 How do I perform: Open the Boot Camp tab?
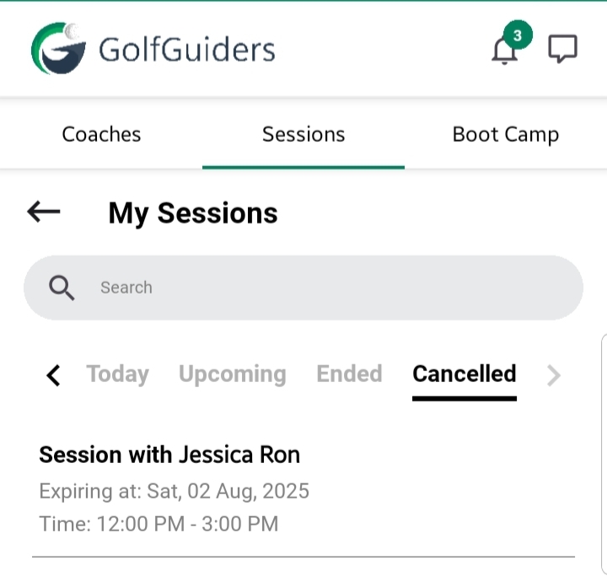[x=506, y=134]
